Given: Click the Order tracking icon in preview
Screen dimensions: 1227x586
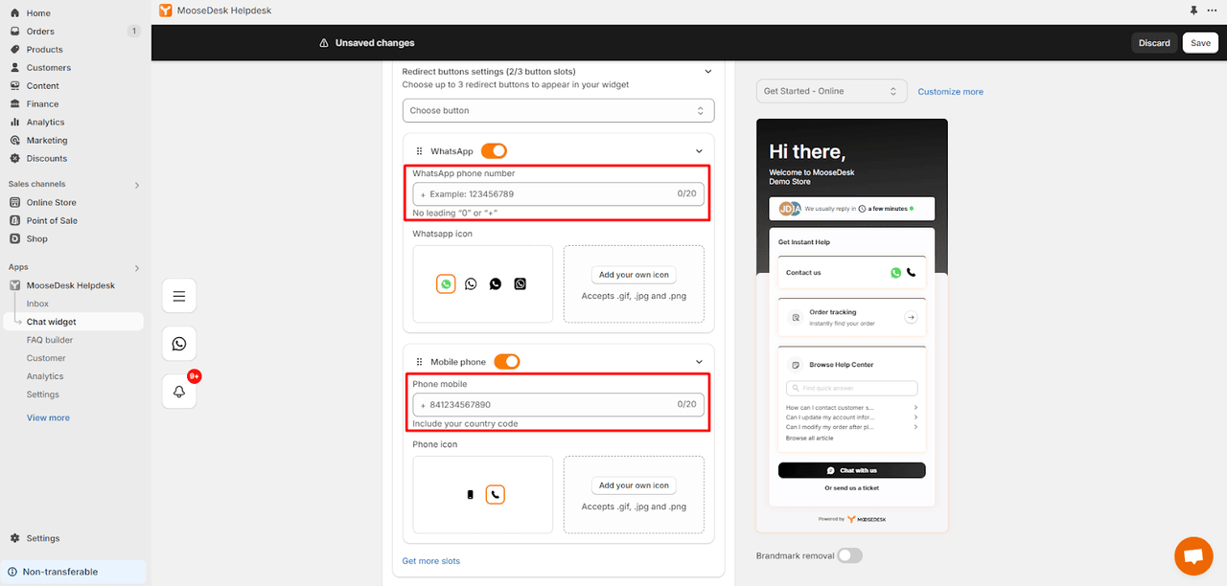Looking at the screenshot, I should (795, 318).
